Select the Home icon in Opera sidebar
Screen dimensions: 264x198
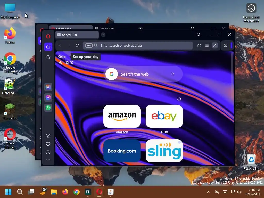pos(48,47)
